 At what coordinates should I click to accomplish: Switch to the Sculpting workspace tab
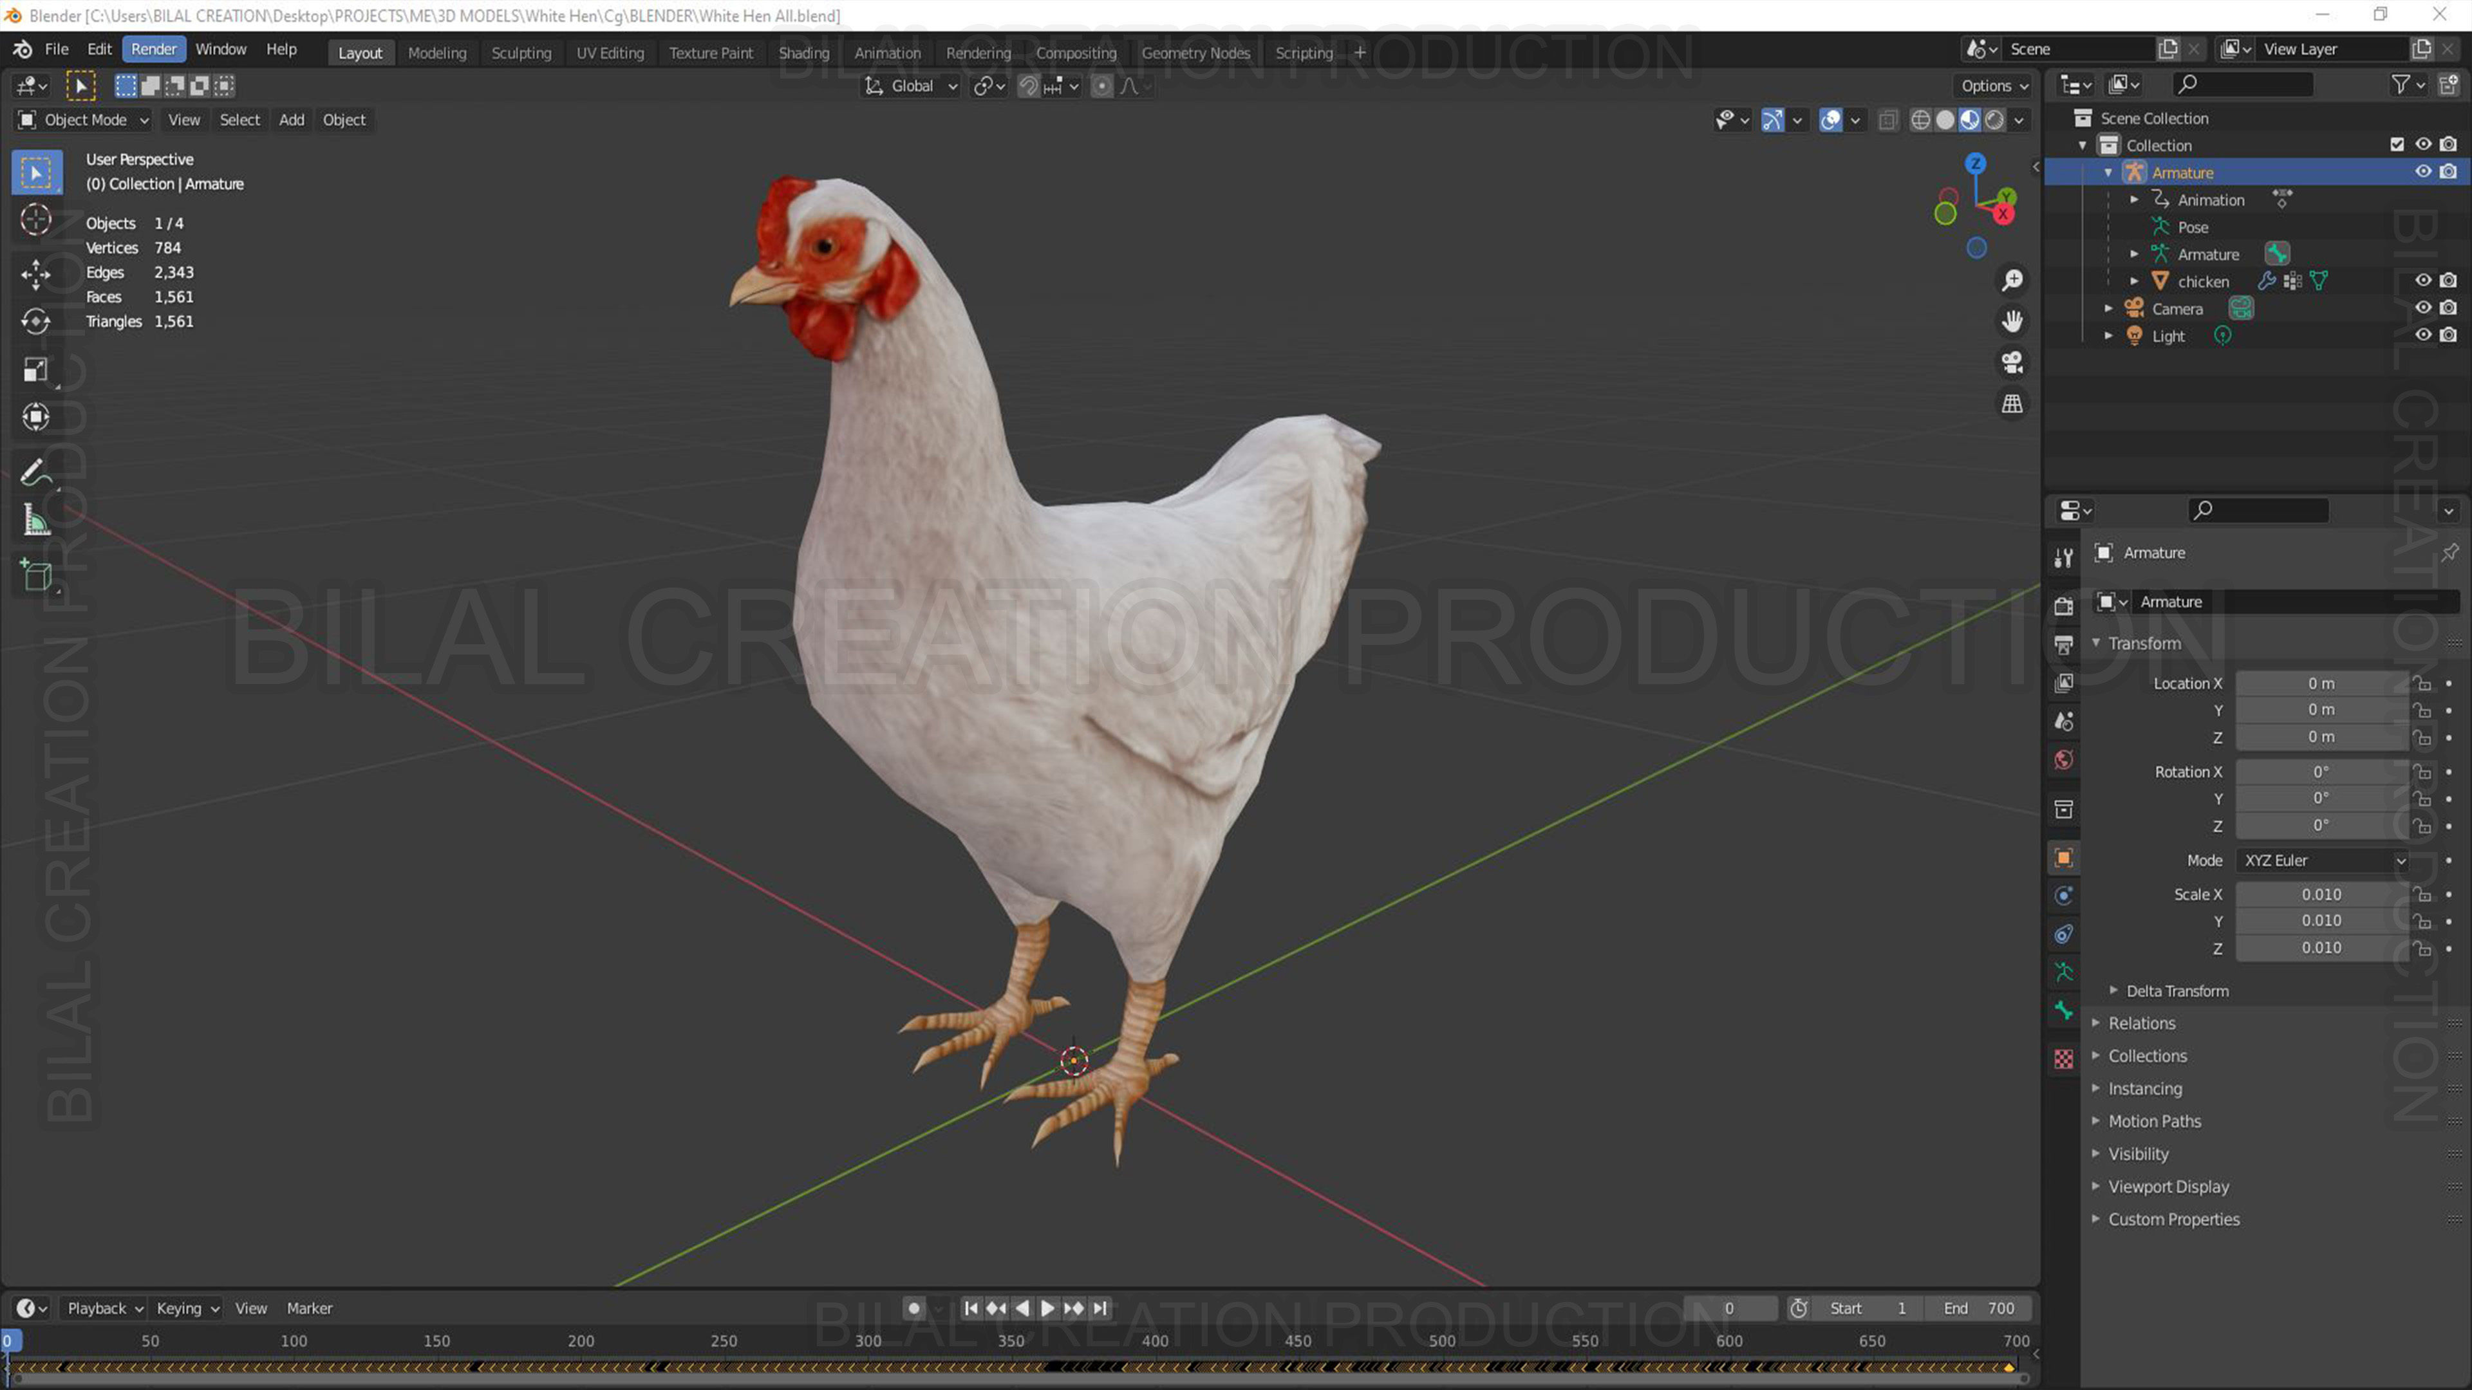coord(521,53)
